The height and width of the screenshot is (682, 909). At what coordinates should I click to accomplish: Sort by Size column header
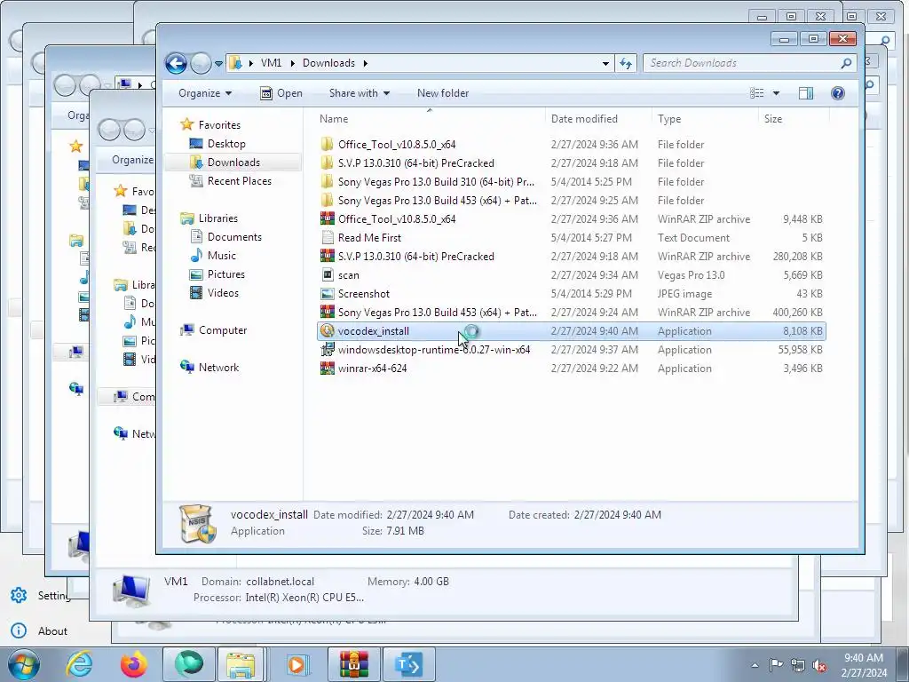click(x=773, y=119)
